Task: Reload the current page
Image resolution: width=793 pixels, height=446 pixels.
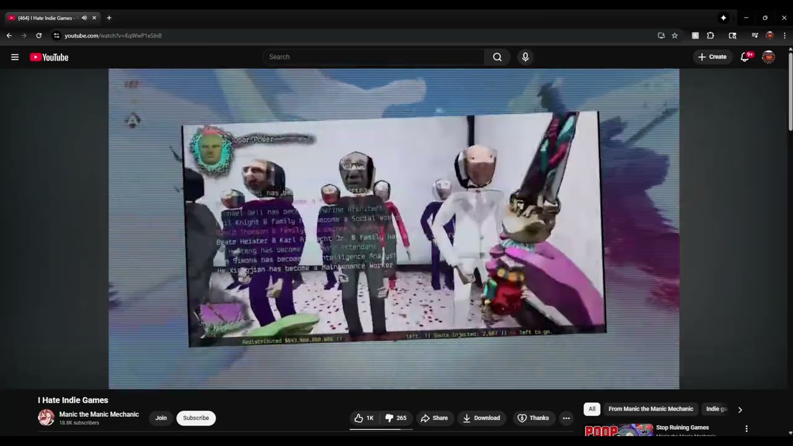Action: (39, 35)
